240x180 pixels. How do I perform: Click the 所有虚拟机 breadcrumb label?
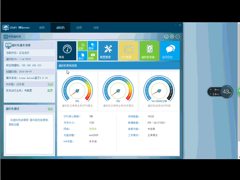tap(15, 37)
